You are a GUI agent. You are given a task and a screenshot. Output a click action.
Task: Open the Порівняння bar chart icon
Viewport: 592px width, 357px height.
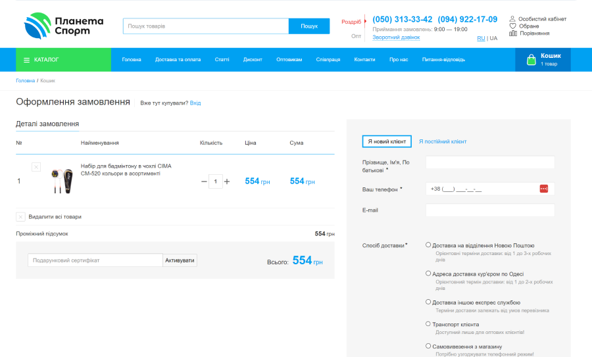click(x=512, y=34)
